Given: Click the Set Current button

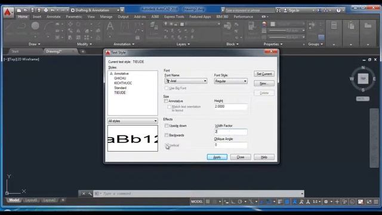Looking at the screenshot, I should [264, 74].
